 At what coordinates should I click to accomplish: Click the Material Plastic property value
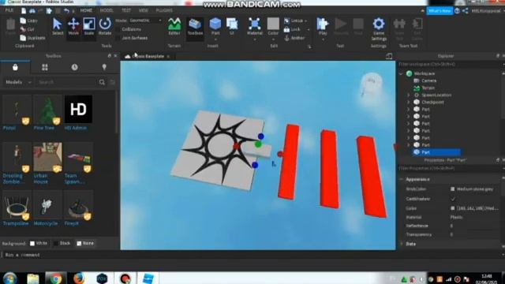456,218
